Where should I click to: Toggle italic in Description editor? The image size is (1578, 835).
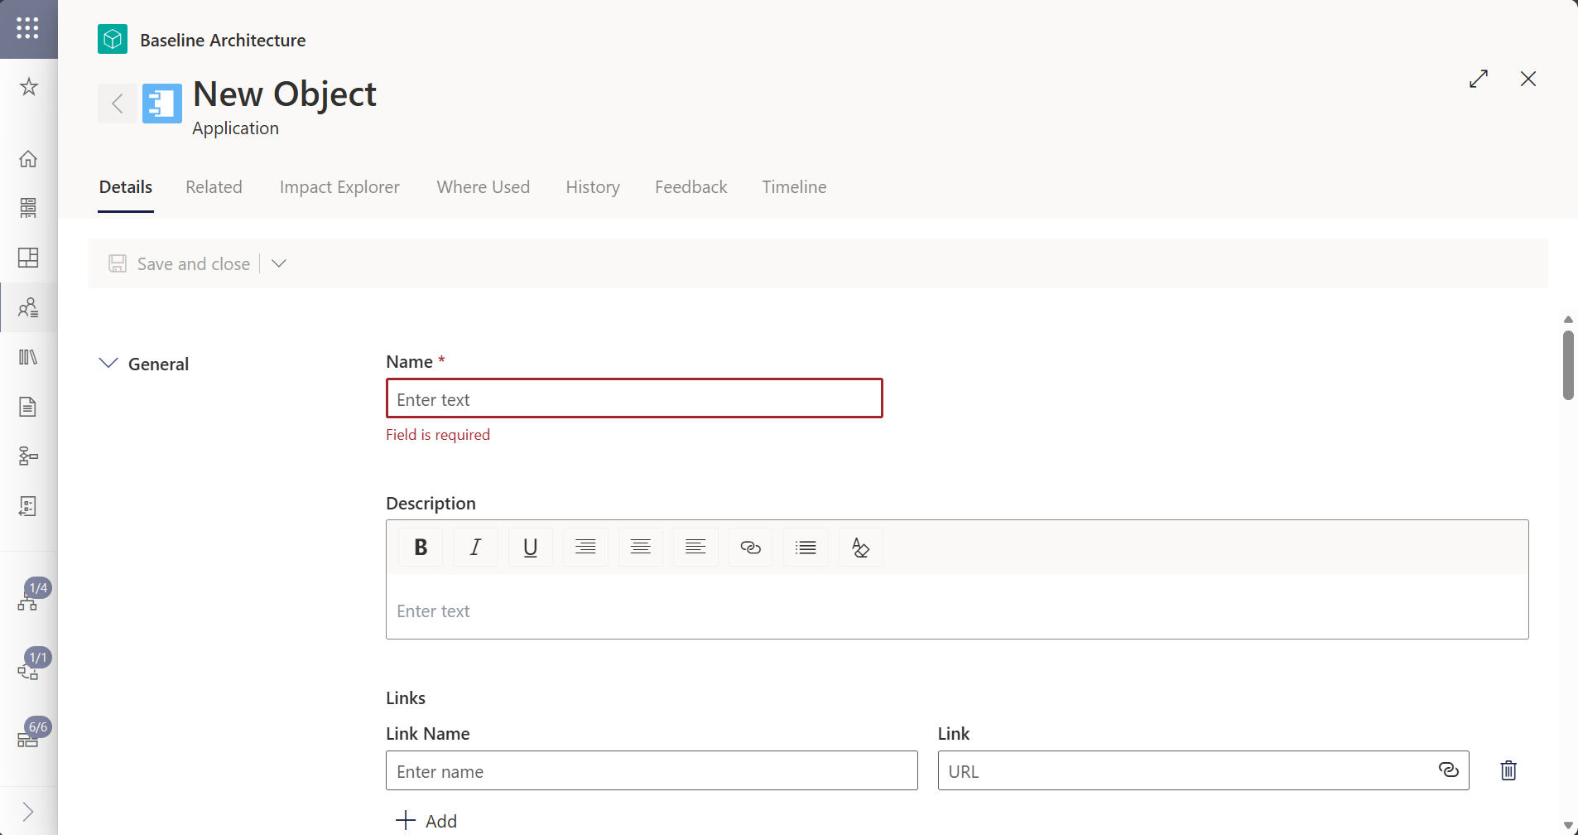[475, 548]
